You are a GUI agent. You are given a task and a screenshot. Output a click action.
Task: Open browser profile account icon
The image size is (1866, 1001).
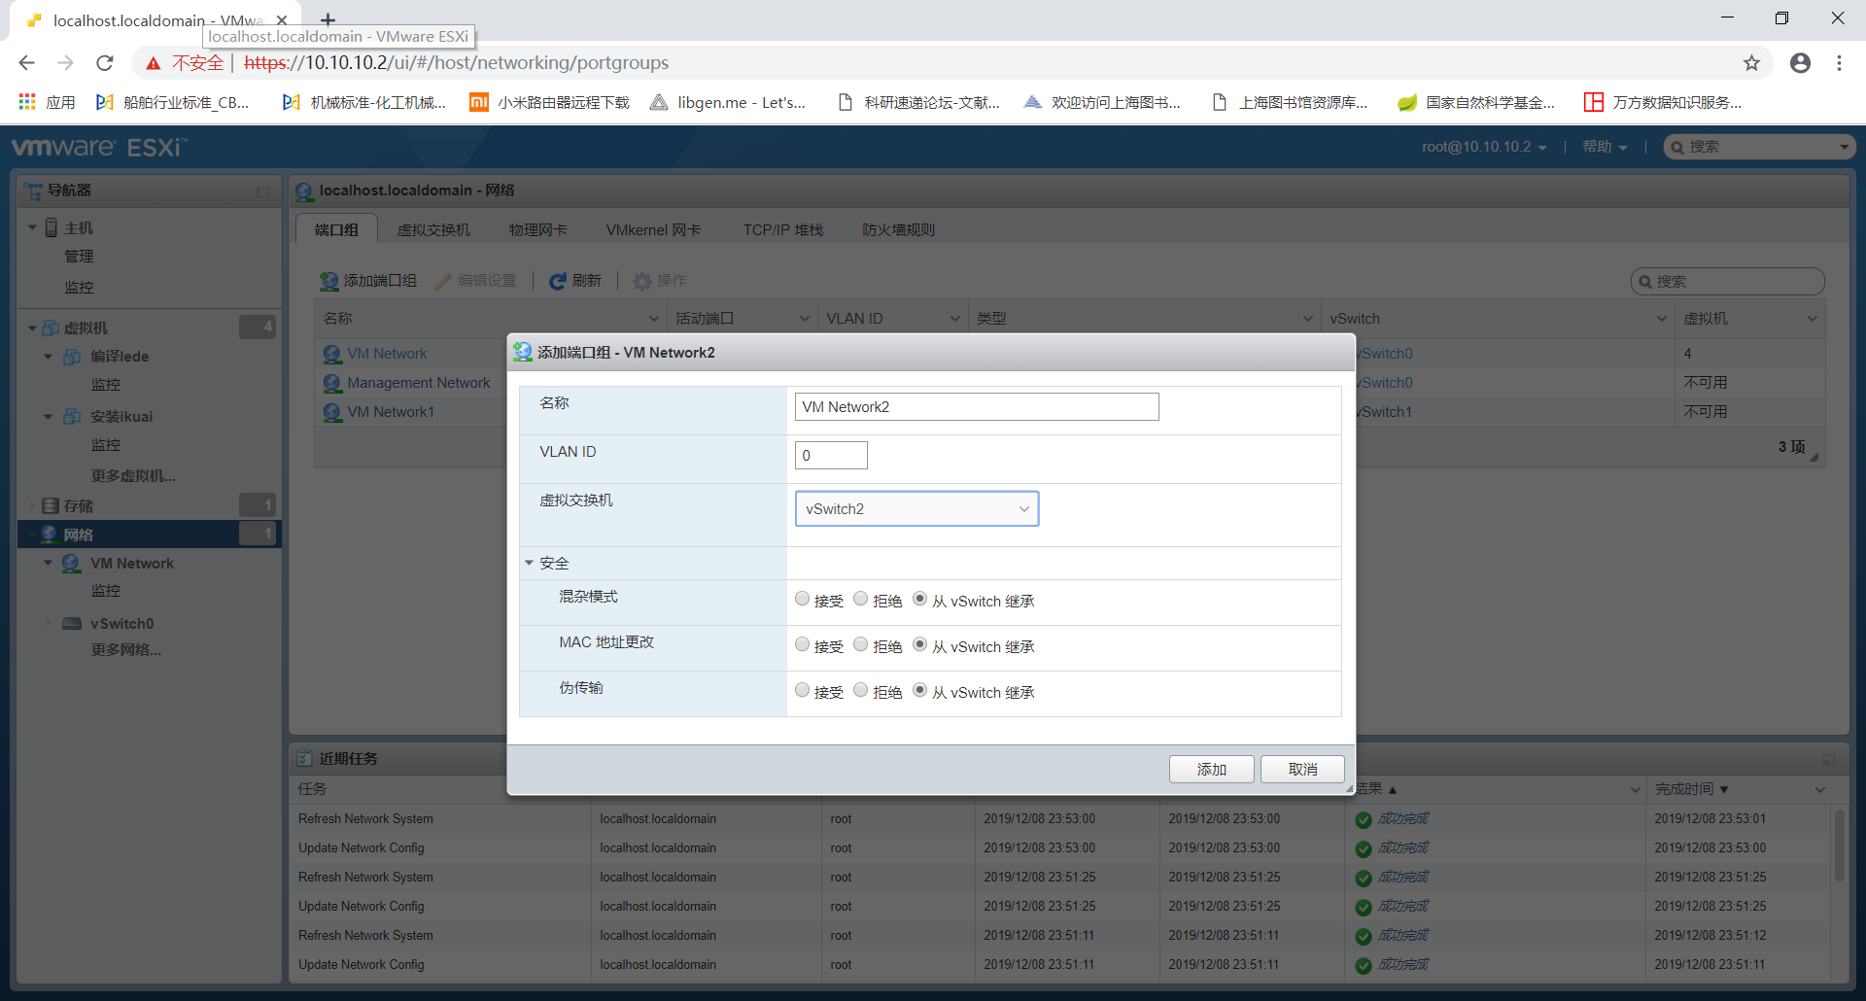click(1800, 63)
